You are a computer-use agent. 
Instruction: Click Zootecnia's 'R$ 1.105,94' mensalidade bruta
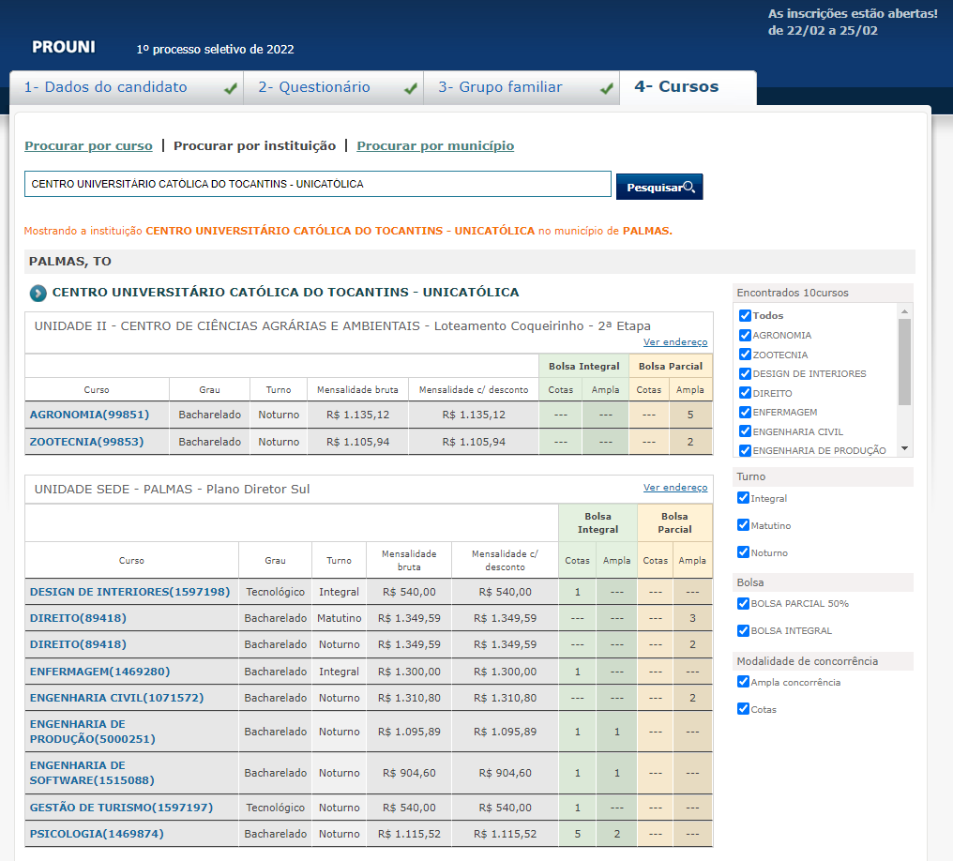click(x=358, y=442)
